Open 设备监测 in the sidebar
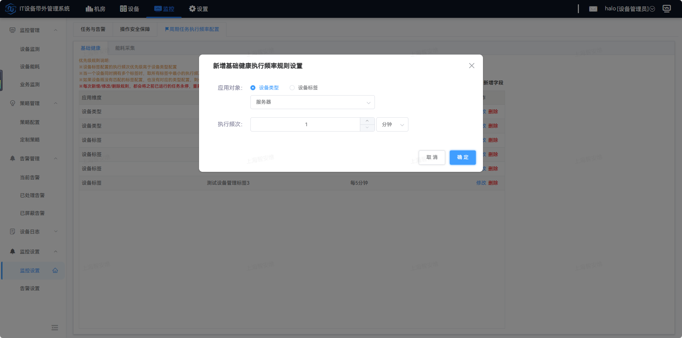Screen dimensions: 682x338 click(x=30, y=49)
